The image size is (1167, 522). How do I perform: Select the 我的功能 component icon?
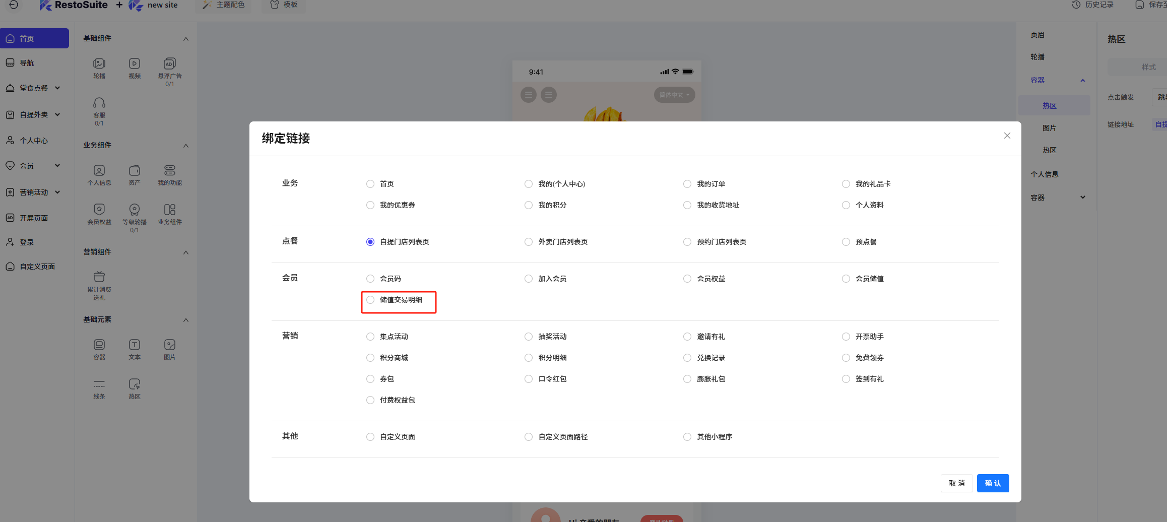point(170,170)
